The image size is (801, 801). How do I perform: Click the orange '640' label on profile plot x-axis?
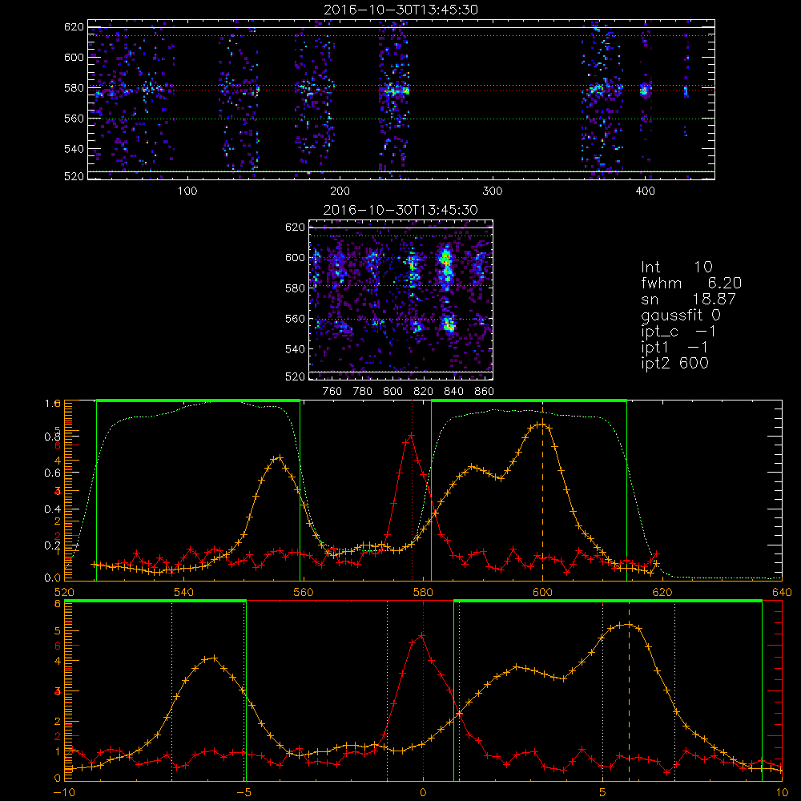(x=782, y=592)
